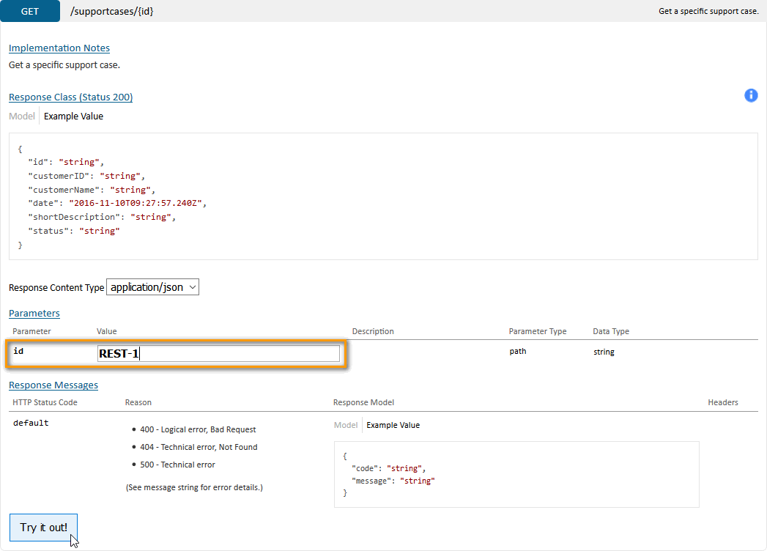Click the blue info icon
This screenshot has height=551, width=767.
751,95
